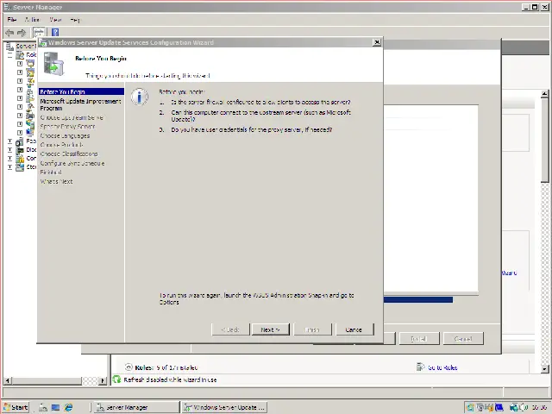Select the 'What's Next' wizard step
The height and width of the screenshot is (414, 552).
tap(56, 182)
